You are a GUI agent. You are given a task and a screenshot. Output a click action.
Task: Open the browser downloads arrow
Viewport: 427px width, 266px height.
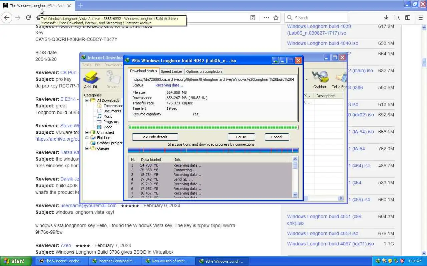coord(386,18)
